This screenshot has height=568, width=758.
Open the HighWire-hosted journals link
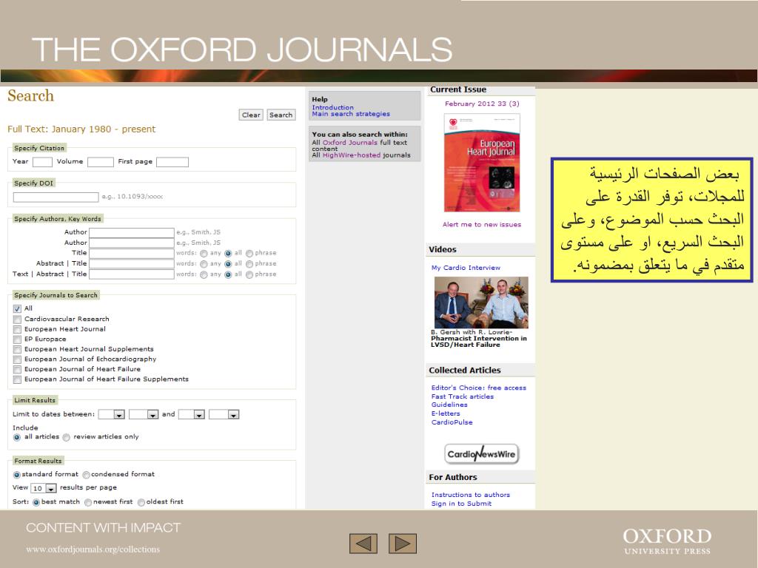coord(352,155)
